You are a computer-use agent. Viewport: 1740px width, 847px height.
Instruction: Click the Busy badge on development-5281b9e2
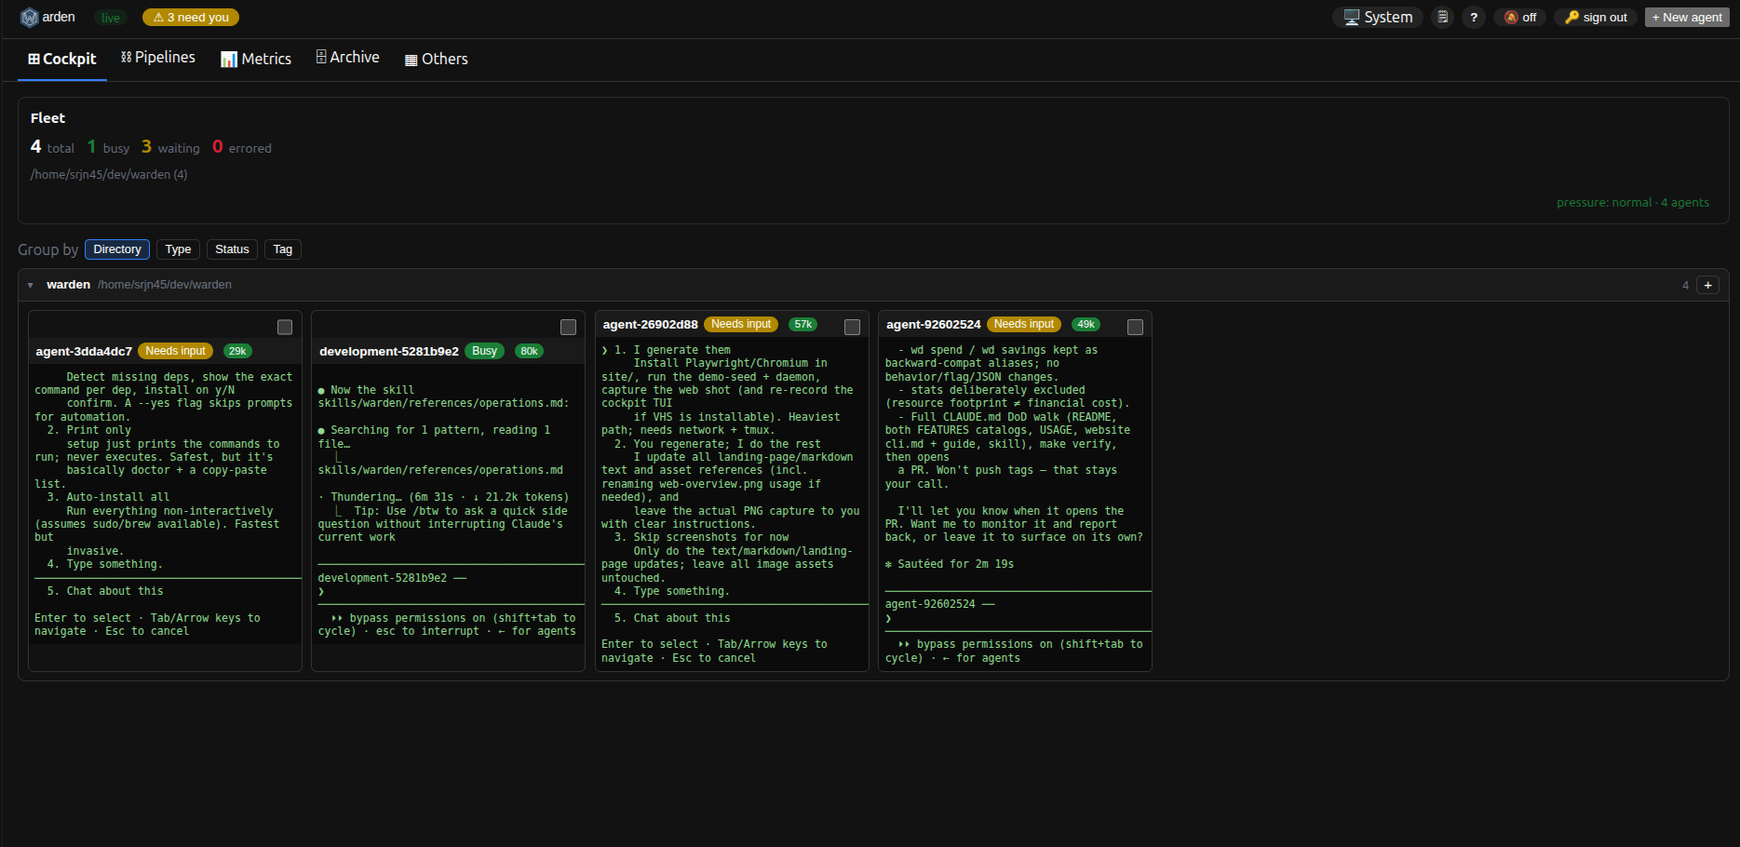point(484,351)
